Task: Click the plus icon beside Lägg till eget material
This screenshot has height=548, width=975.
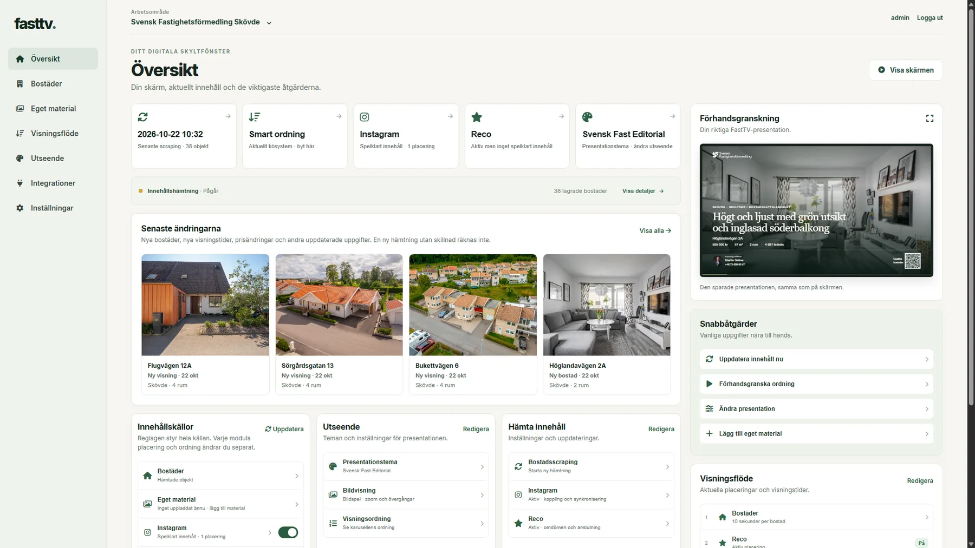Action: [709, 434]
